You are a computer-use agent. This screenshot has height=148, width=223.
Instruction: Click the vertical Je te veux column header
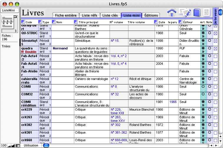coord(215,16)
